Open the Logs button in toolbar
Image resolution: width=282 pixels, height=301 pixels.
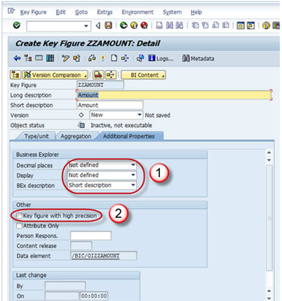point(161,58)
